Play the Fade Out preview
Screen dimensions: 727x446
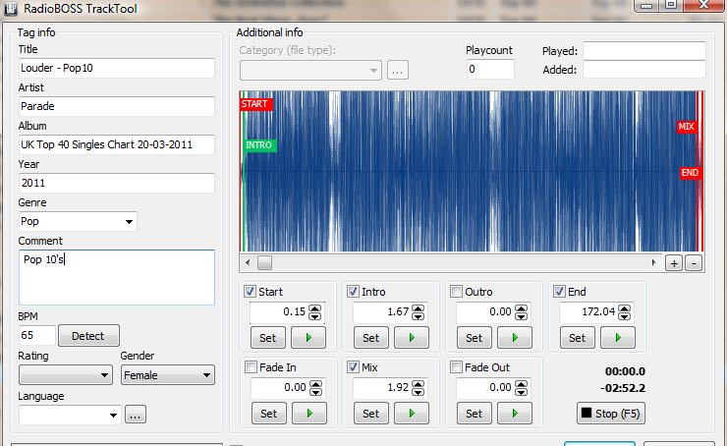pos(514,413)
